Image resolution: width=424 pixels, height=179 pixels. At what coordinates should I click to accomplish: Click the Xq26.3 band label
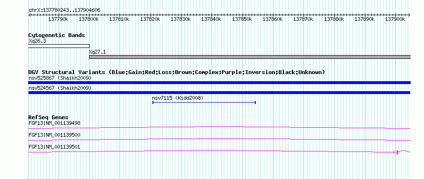click(37, 41)
